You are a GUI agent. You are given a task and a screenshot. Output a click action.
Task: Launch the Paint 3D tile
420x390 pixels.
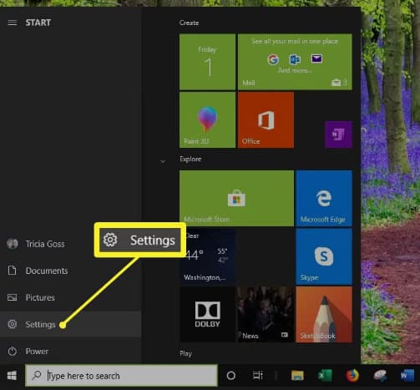pos(207,120)
